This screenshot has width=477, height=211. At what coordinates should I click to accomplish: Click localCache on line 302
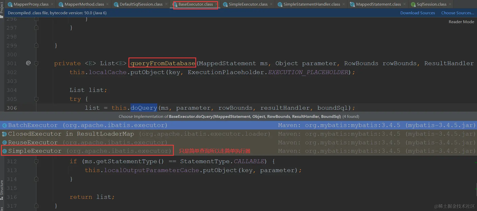pos(108,72)
